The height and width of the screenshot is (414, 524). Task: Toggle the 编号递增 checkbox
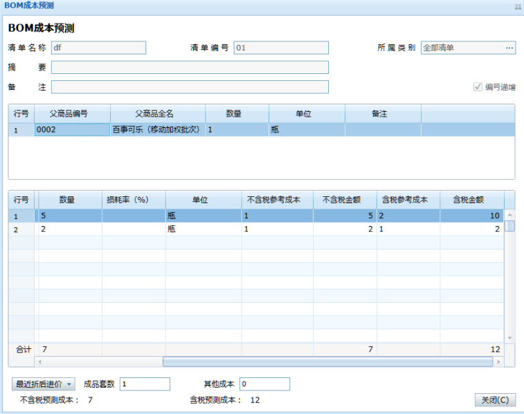(478, 87)
